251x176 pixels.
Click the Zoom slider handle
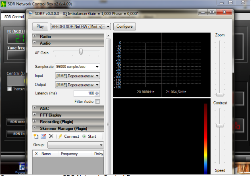click(x=220, y=95)
